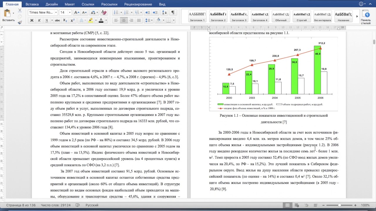Toggle center alignment

[x=124, y=21]
